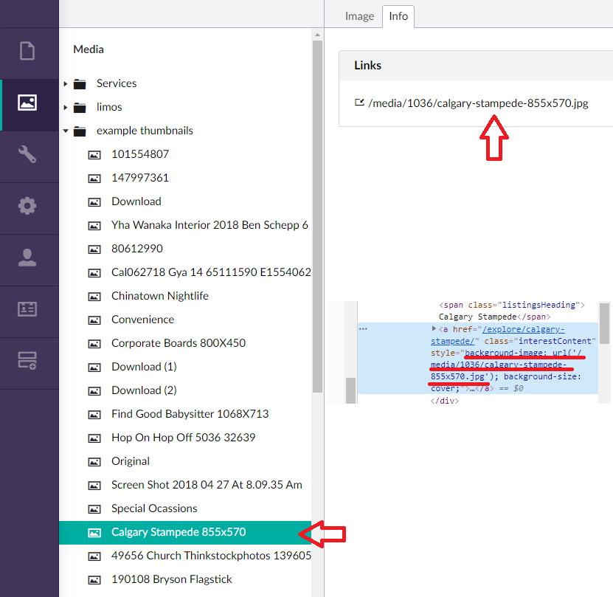Select the example thumbnails folder icon
This screenshot has height=597, width=613.
pos(80,131)
